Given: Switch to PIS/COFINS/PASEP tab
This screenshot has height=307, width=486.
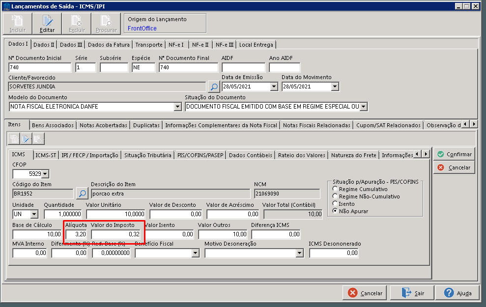Looking at the screenshot, I should click(x=200, y=155).
